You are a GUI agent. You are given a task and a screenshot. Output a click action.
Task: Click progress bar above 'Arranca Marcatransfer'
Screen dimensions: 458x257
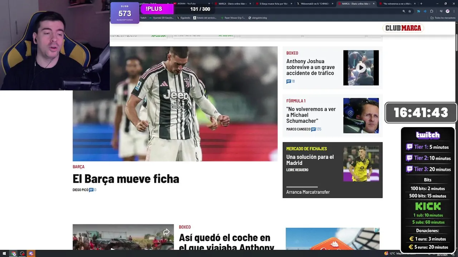click(x=302, y=187)
